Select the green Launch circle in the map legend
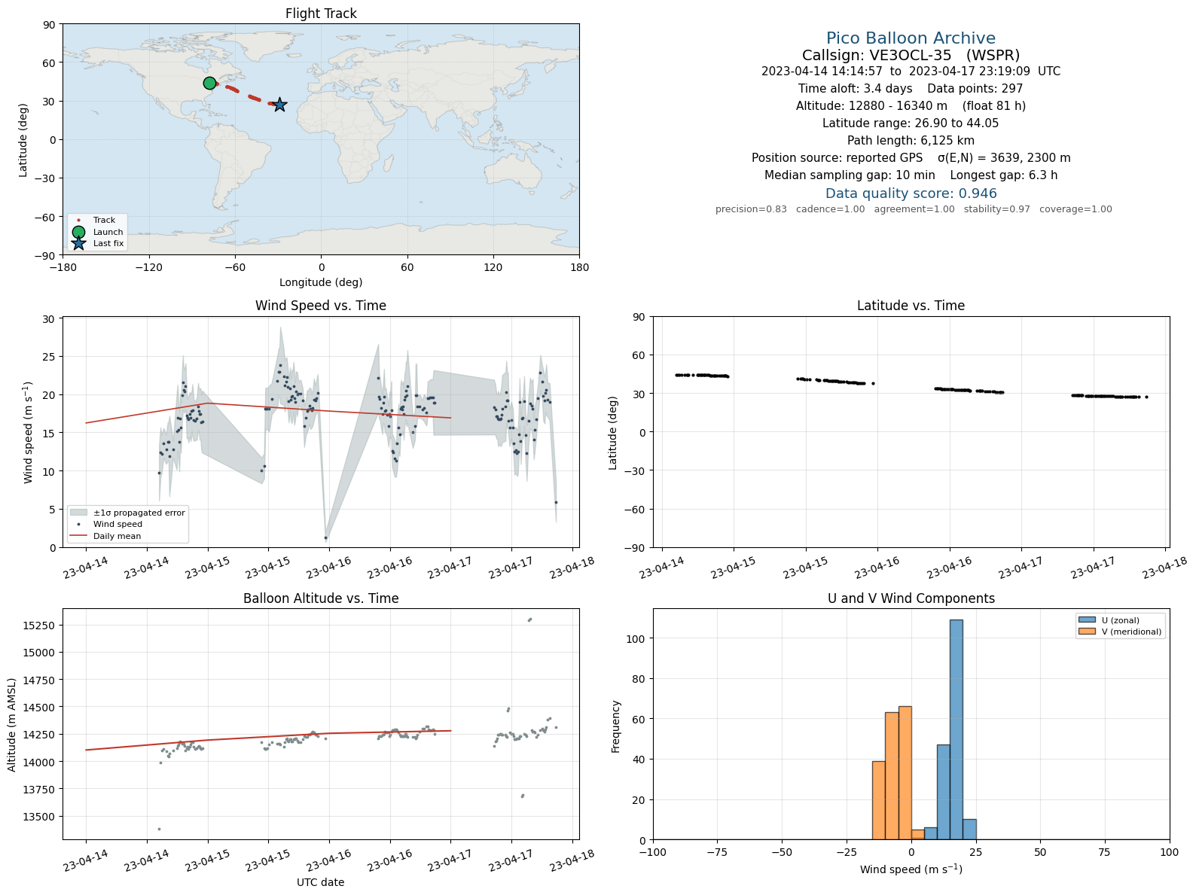This screenshot has width=1196, height=895. [78, 232]
